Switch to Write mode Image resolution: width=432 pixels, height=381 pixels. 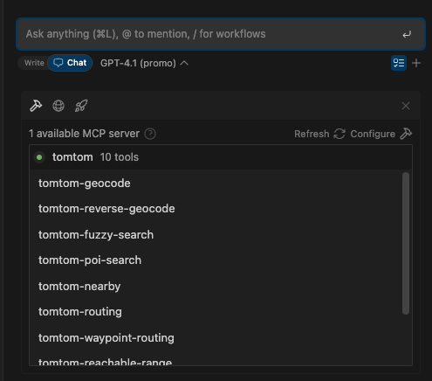(x=34, y=63)
